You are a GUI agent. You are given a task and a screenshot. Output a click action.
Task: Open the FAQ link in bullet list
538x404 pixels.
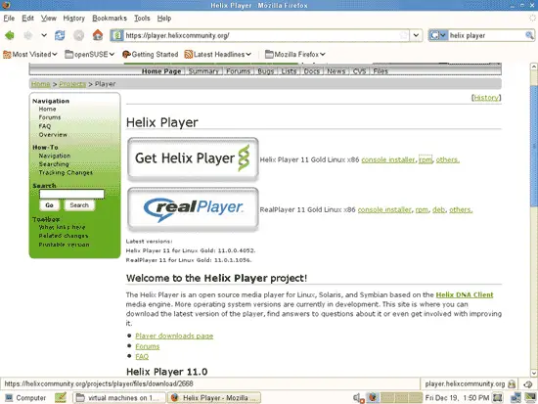142,357
